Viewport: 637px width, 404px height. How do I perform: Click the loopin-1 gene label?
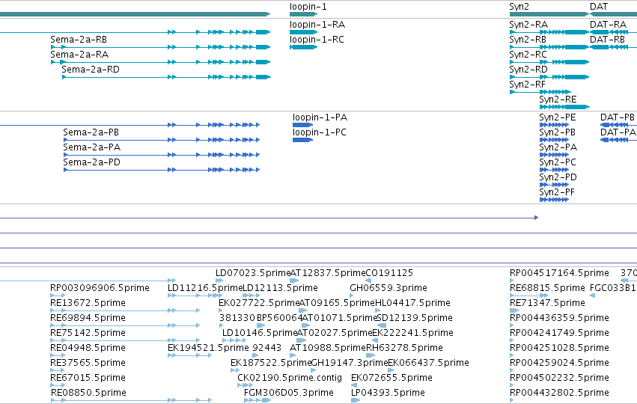[308, 7]
